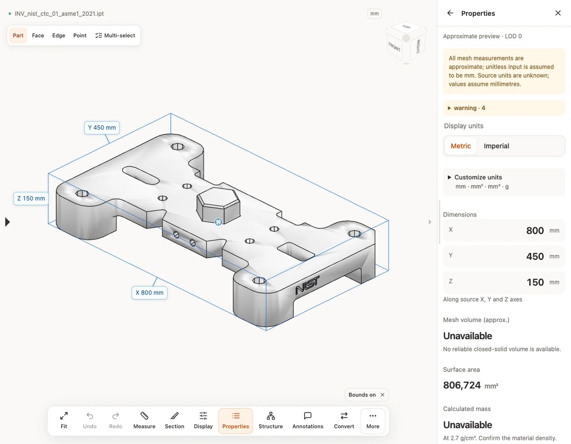Switch display units to Metric
Viewport: 571px width, 444px height.
461,146
